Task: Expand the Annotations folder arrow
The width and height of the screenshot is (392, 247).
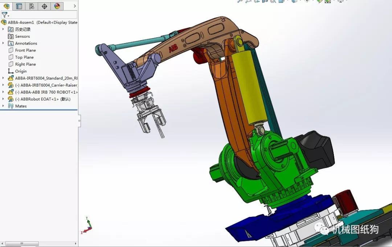Action: (3, 43)
